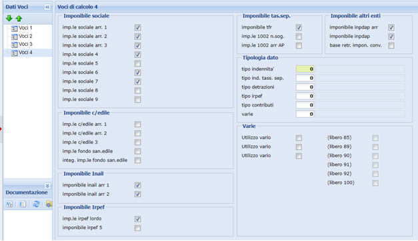Uncheck imp.le irpef lordo
The width and height of the screenshot is (418, 241).
pos(137,219)
